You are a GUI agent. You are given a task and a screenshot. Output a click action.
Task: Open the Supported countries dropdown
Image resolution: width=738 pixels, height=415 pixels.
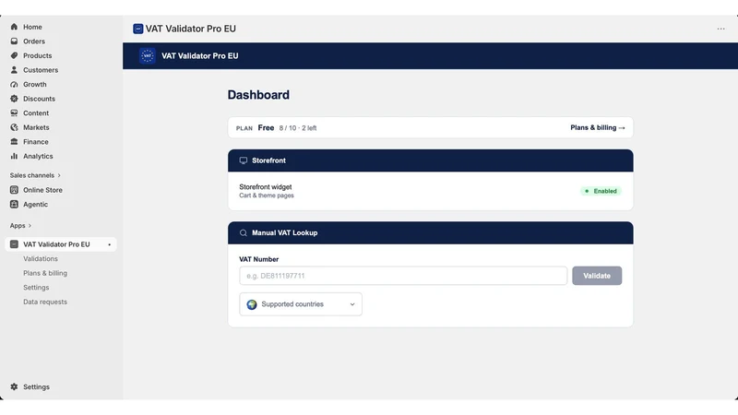coord(301,304)
